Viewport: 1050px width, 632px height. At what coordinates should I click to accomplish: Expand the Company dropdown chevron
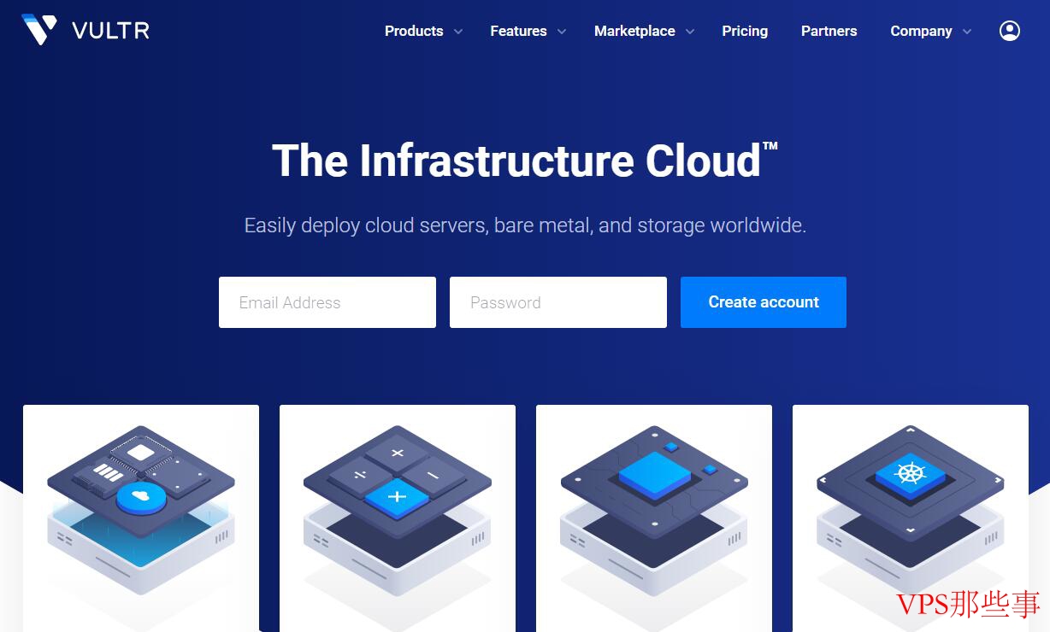coord(967,32)
